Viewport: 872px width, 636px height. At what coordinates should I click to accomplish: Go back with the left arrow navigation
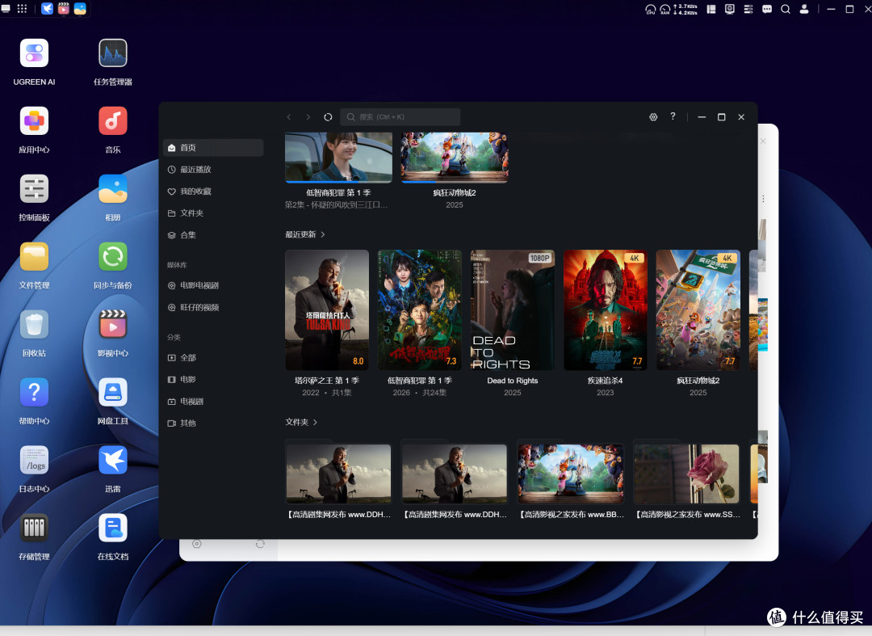[288, 117]
